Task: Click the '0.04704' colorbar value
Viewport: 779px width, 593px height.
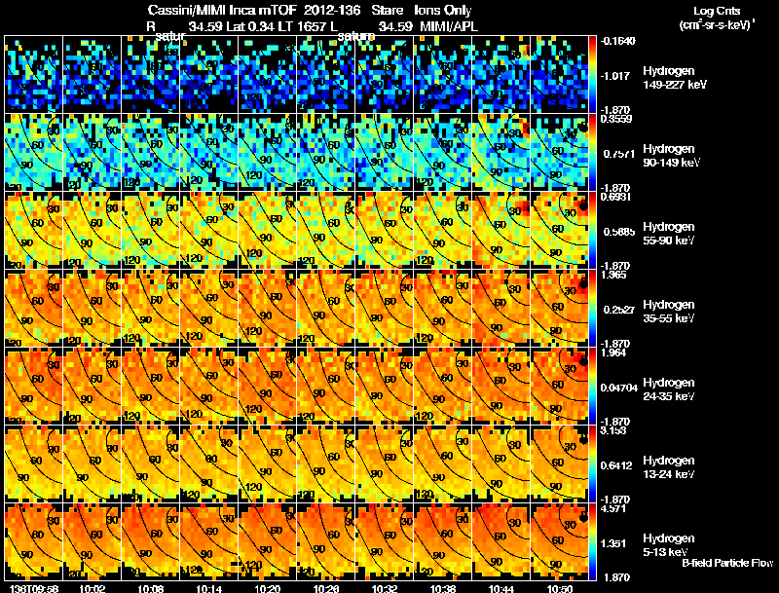Action: (619, 388)
